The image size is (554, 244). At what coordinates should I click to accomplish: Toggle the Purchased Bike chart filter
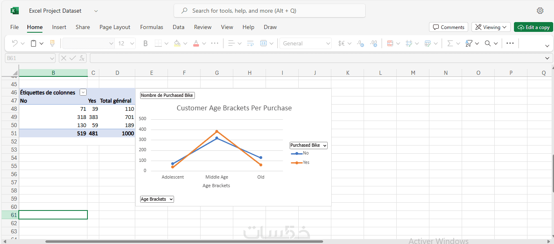pos(308,145)
